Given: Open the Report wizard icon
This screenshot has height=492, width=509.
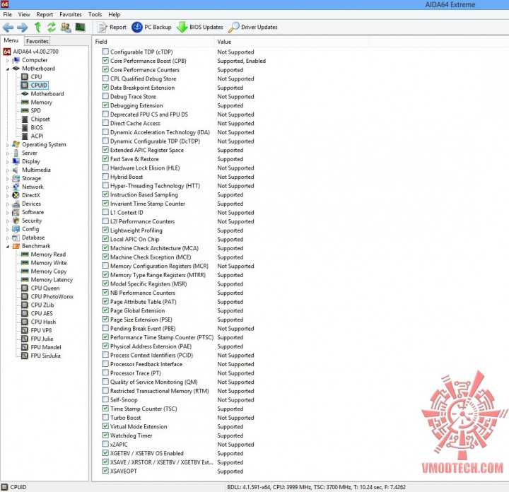Looking at the screenshot, I should (x=103, y=28).
